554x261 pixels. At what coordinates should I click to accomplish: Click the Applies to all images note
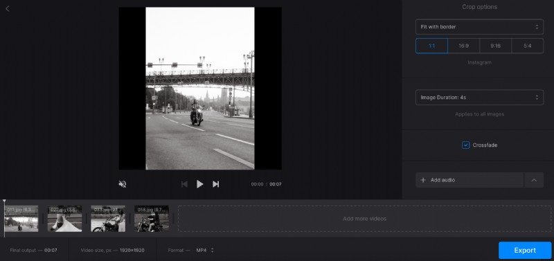point(479,114)
